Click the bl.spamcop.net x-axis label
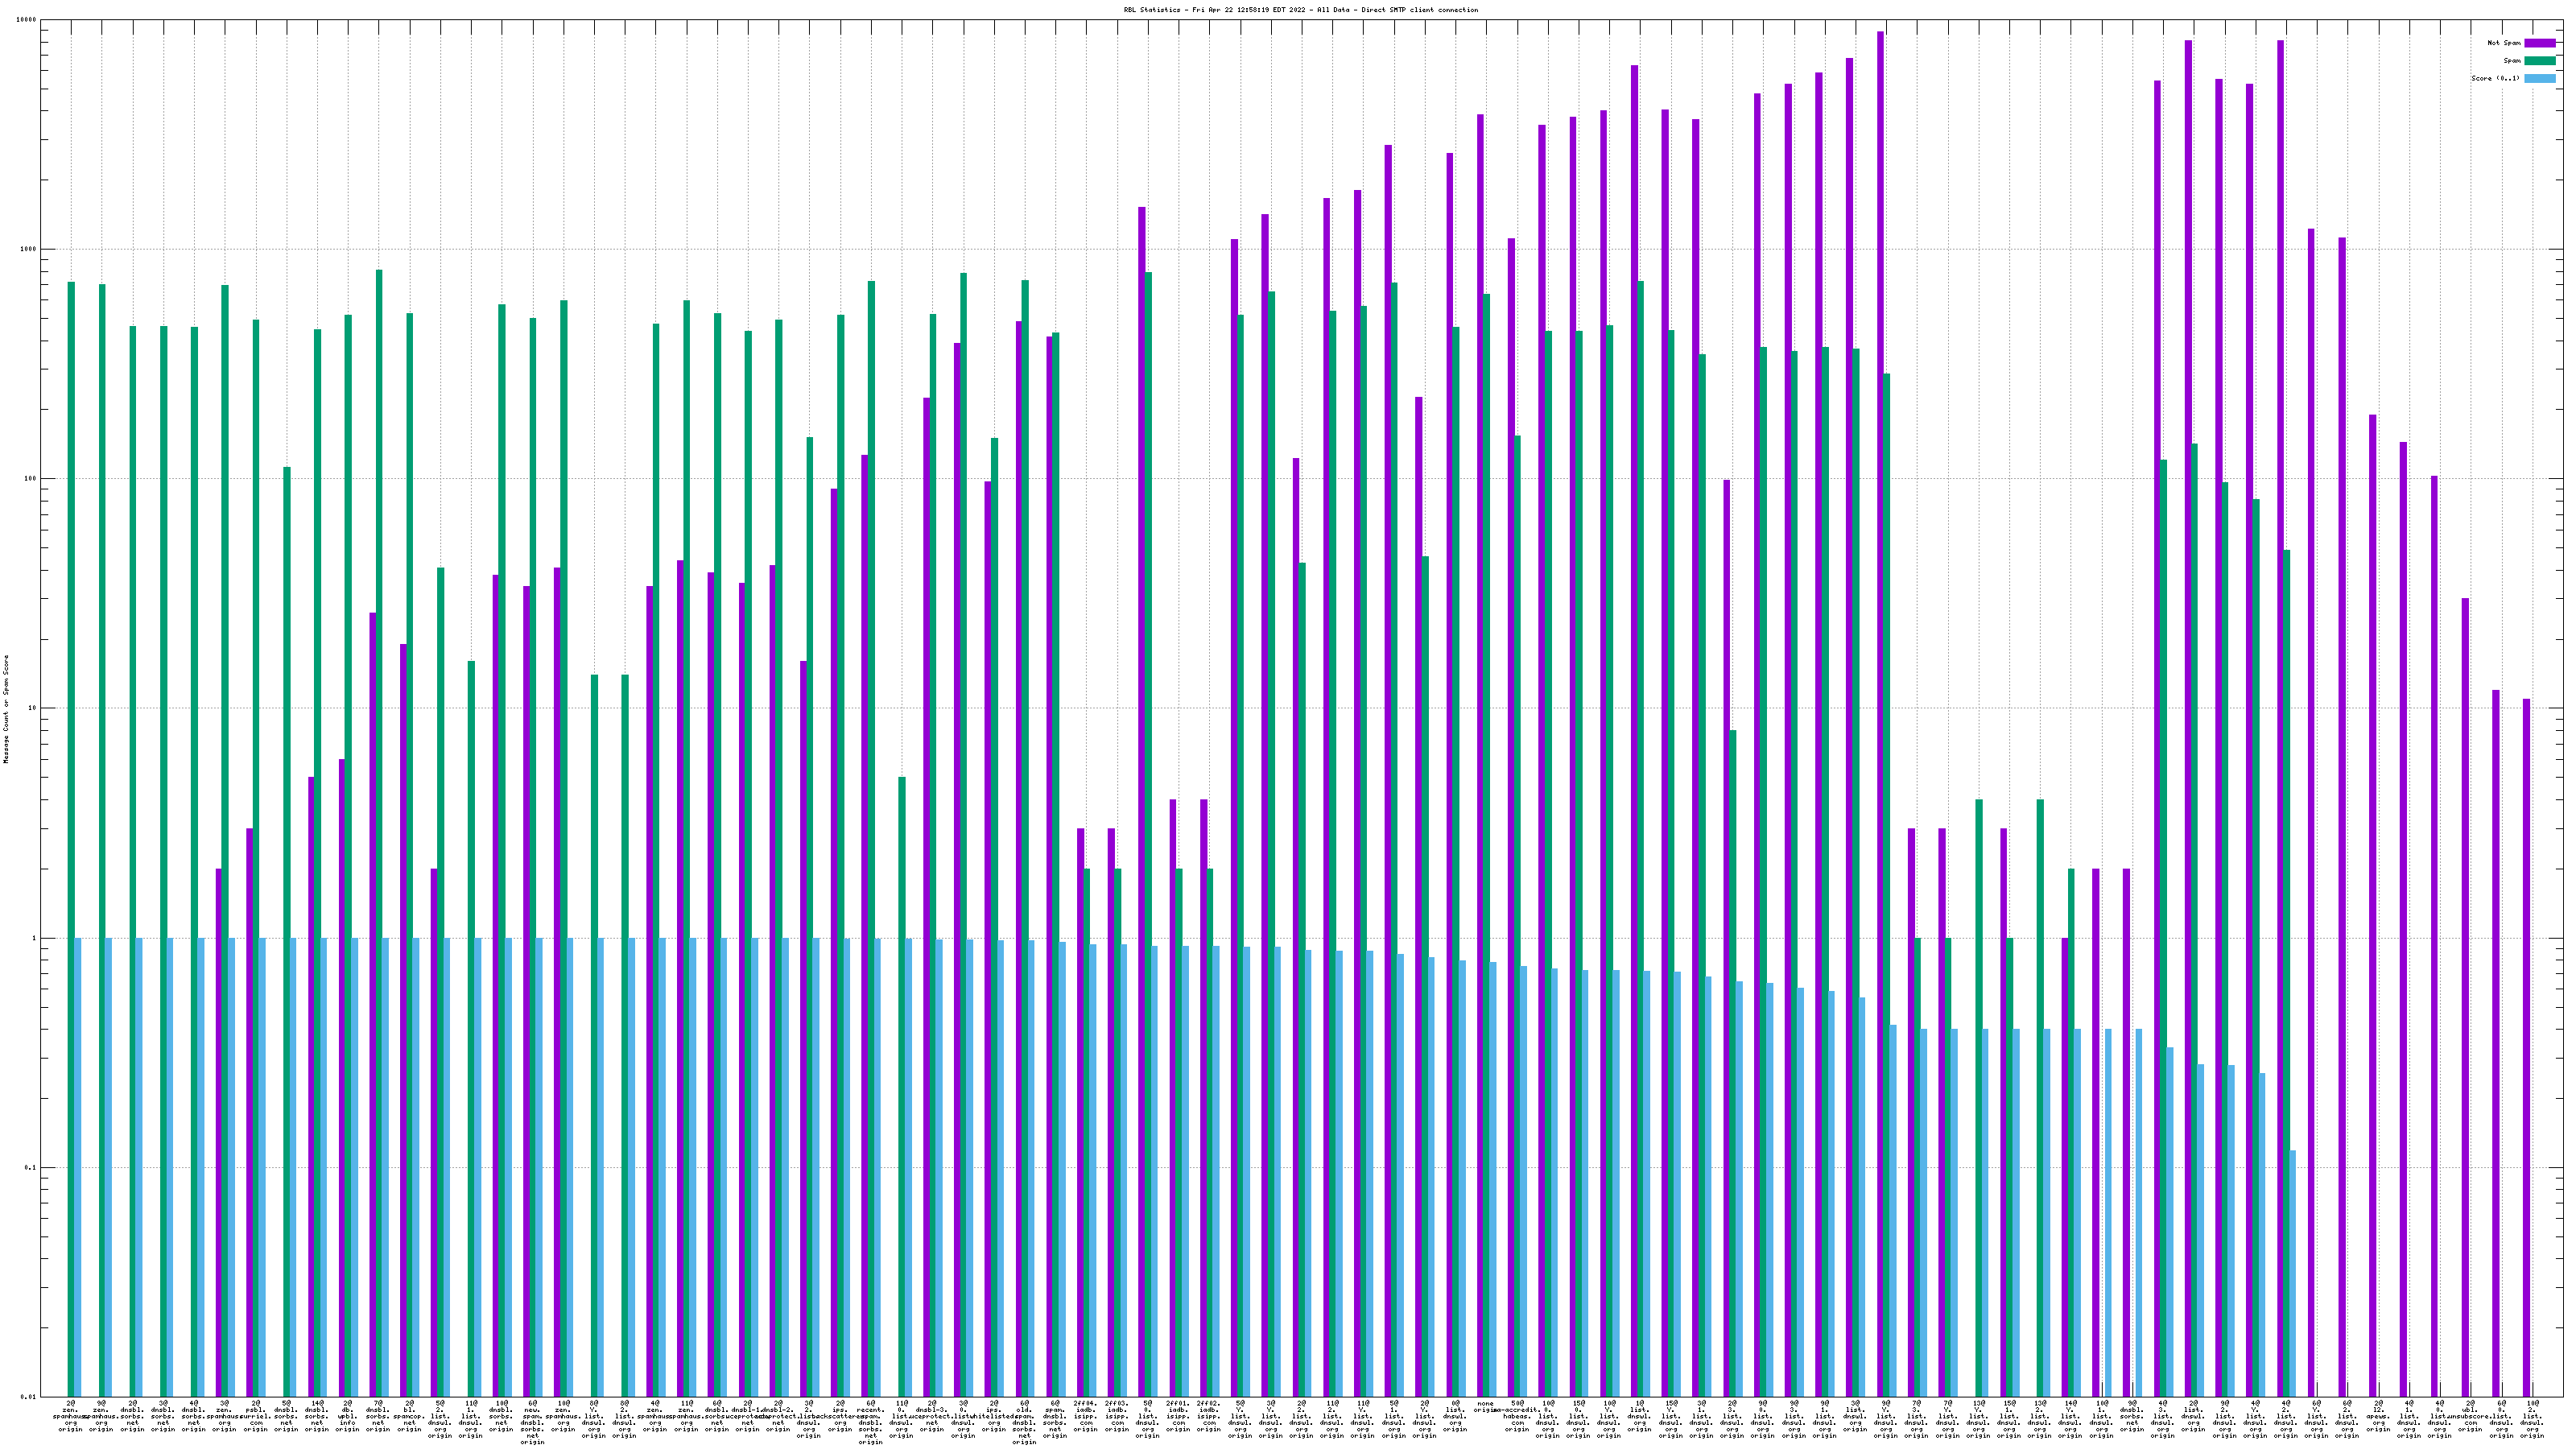Screen dimensions: 2576x1449 point(409,1415)
